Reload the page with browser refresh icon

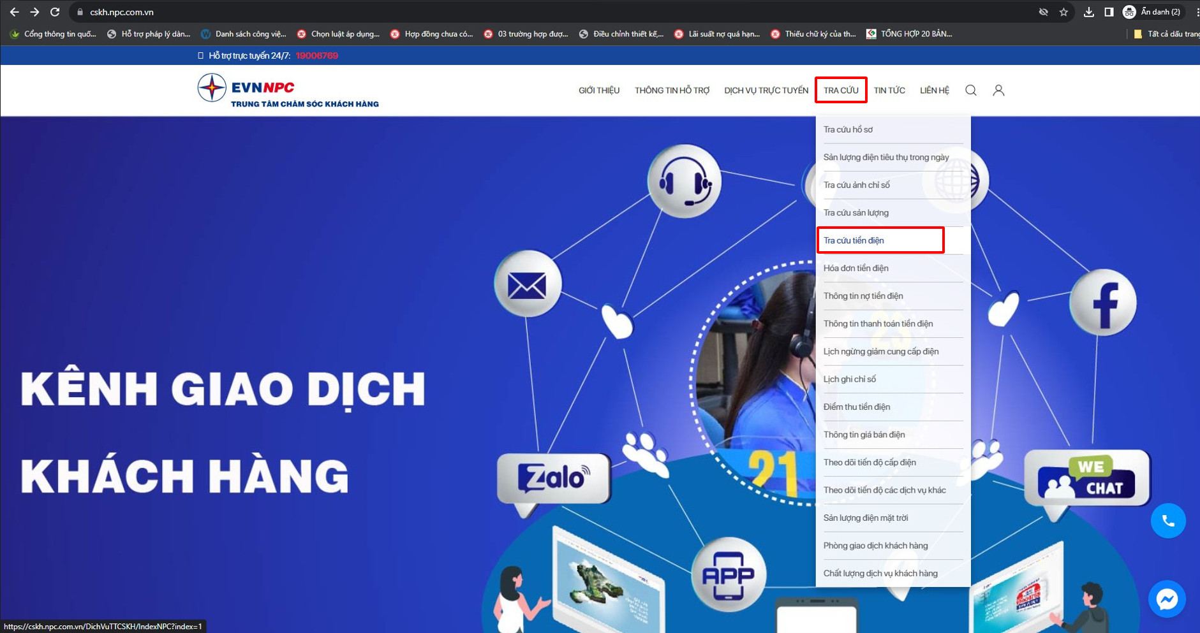click(x=55, y=12)
